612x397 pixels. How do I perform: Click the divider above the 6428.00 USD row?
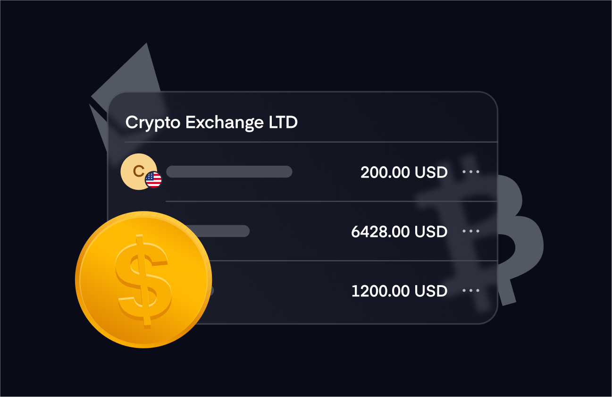point(331,201)
